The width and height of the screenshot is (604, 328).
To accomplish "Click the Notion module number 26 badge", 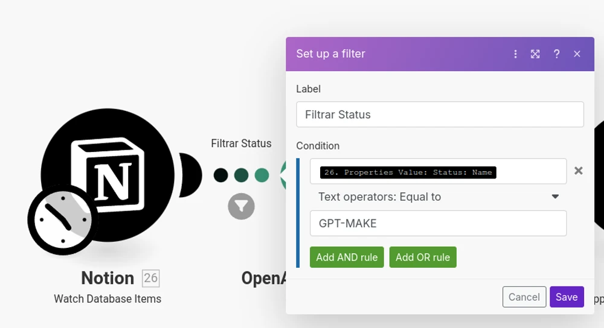I will (x=150, y=278).
